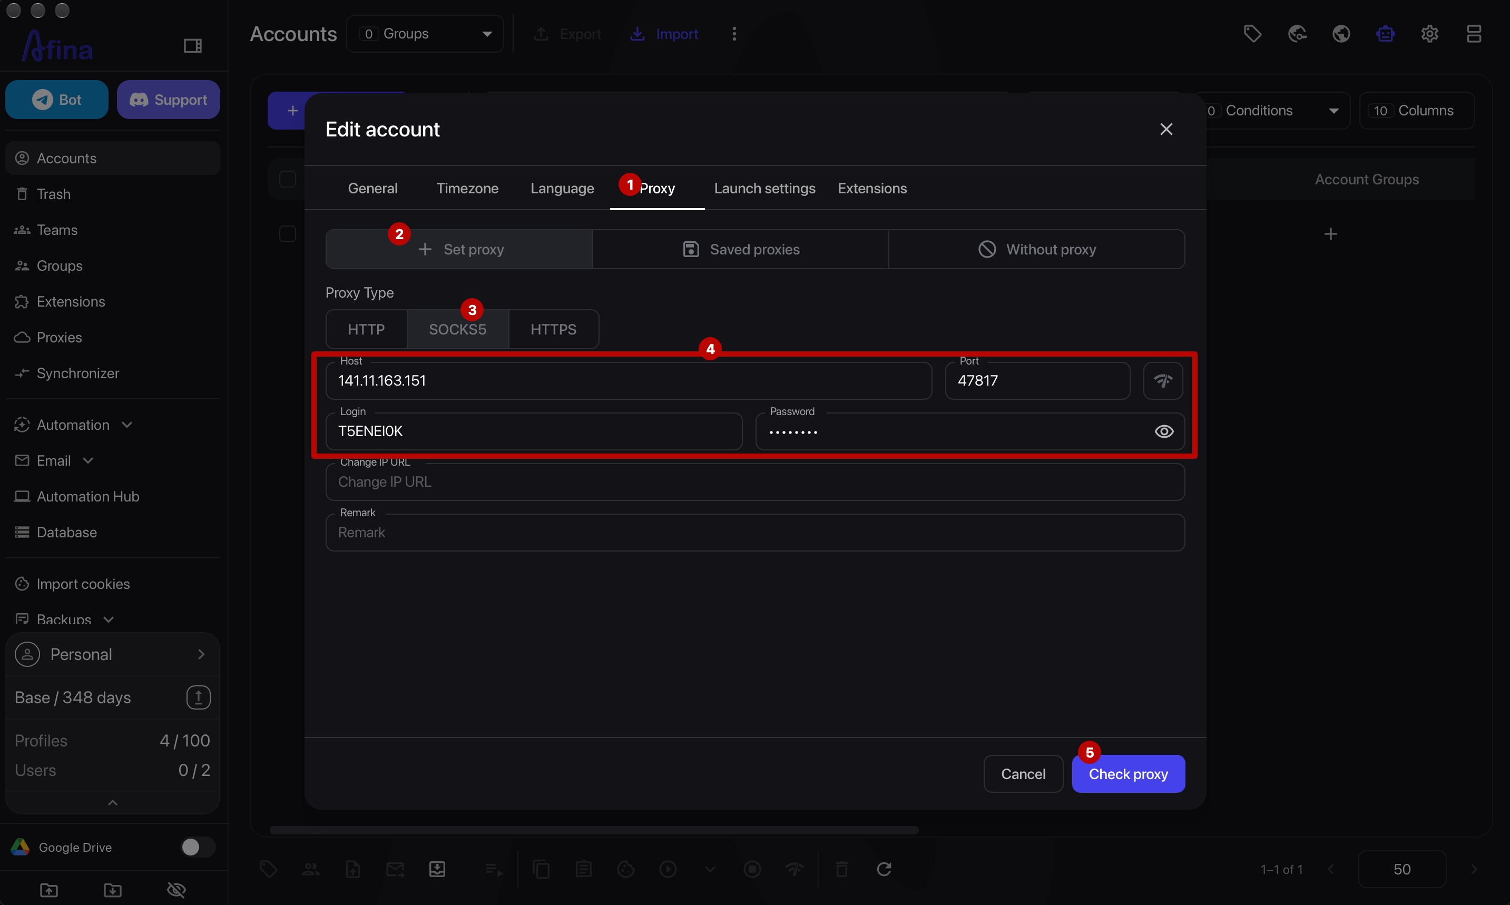Viewport: 1510px width, 905px height.
Task: Click into the Remark field
Action: (755, 533)
